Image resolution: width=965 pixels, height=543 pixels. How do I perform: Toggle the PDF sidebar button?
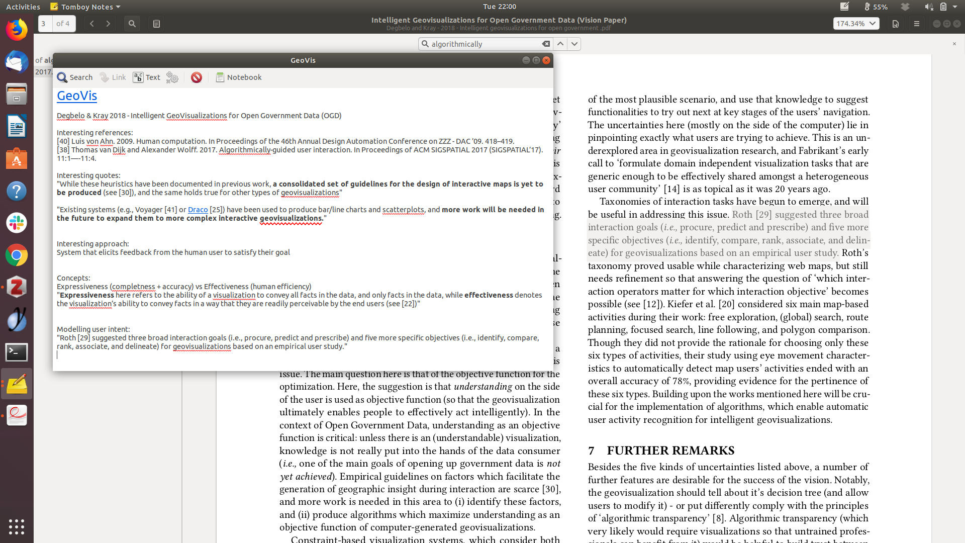156,24
